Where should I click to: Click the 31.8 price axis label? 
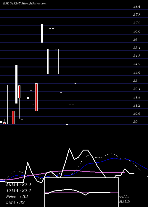tap(137, 97)
